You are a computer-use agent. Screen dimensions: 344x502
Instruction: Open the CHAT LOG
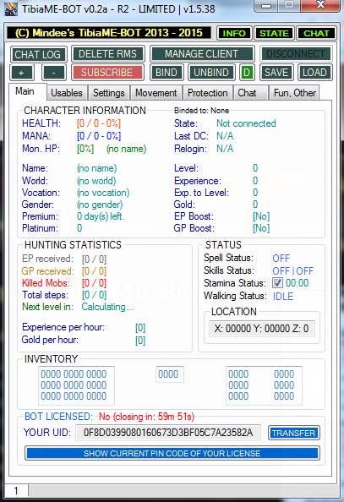click(38, 54)
